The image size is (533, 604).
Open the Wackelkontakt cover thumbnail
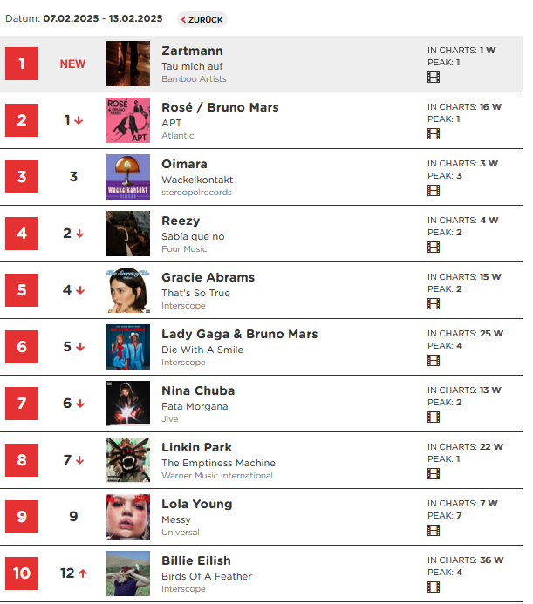coord(127,177)
